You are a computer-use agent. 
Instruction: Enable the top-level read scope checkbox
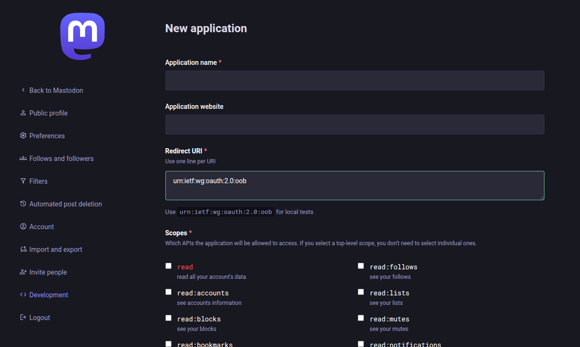(168, 266)
